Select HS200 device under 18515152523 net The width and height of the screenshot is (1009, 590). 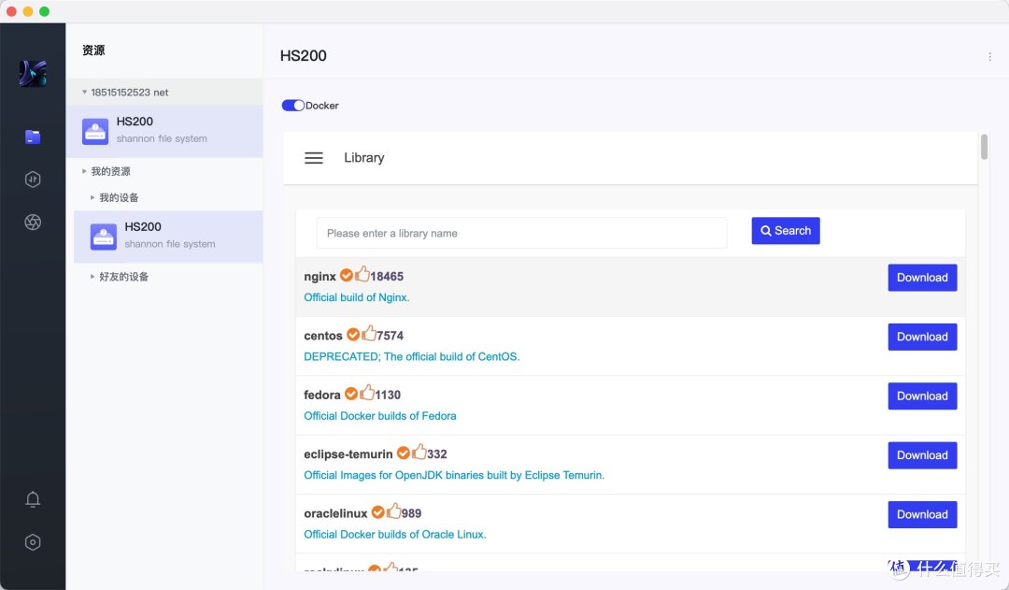[x=164, y=132]
